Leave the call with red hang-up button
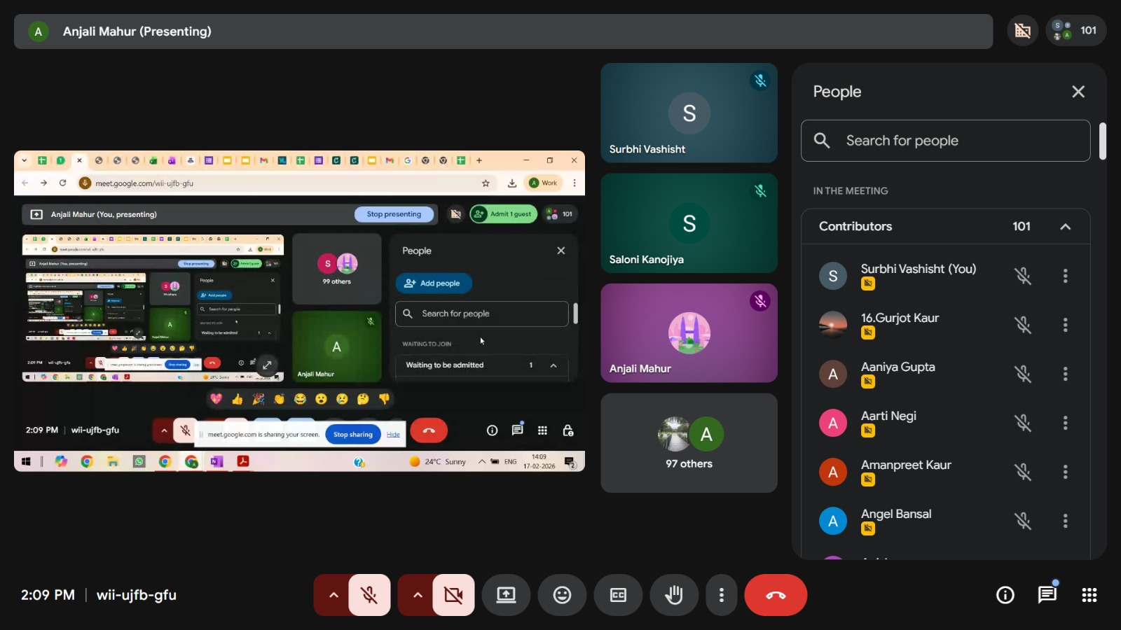 (x=776, y=595)
